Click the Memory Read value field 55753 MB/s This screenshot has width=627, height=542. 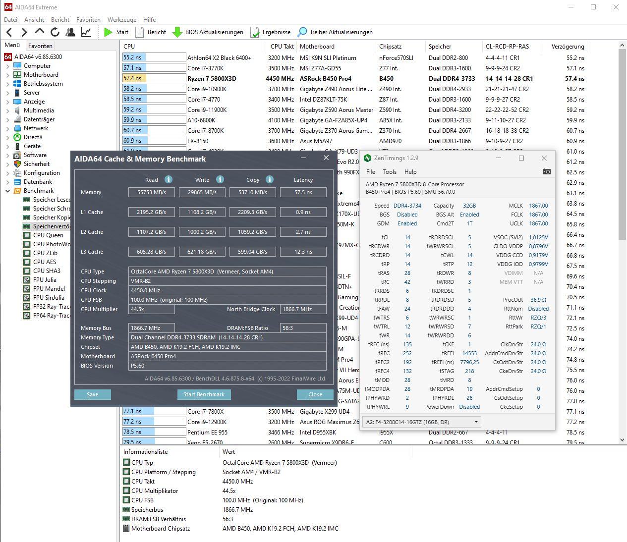(152, 192)
